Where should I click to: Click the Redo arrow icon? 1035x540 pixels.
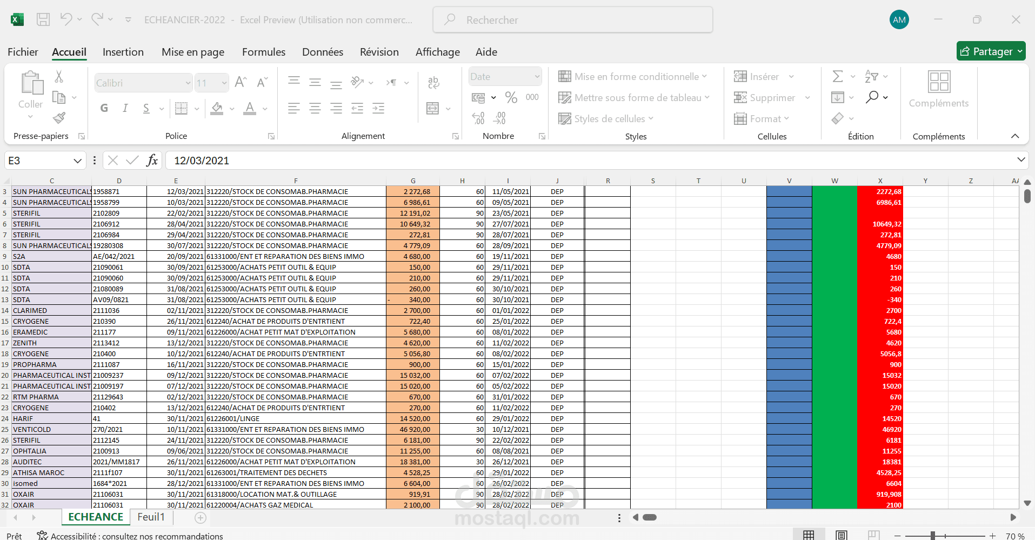[97, 19]
